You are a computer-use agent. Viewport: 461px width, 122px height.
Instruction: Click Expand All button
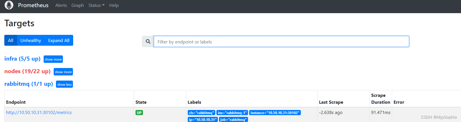click(x=59, y=40)
